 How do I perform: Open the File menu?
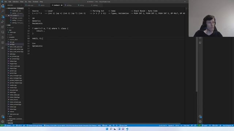coord(6,1)
